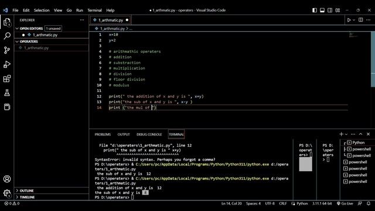Toggle the primary side bar layout
The image size is (375, 211).
[315, 11]
